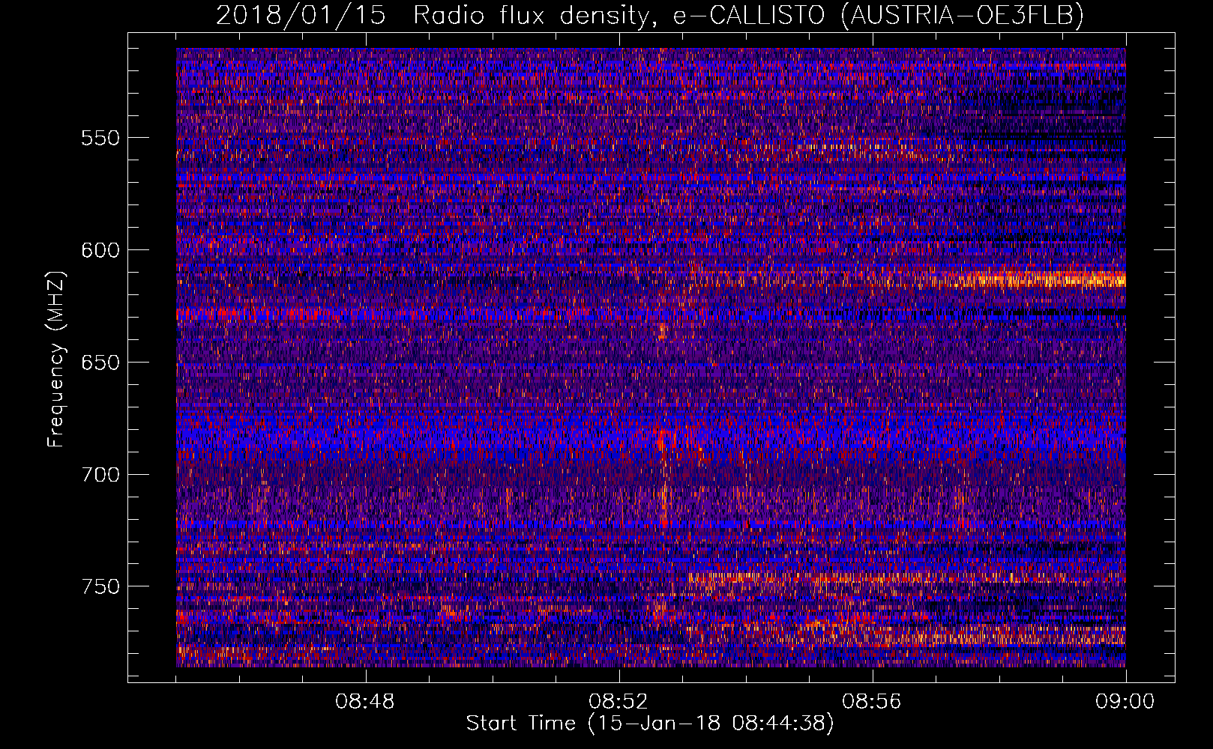Click the 'Start Time (15-Jan-18 08:44:38)' label
The image size is (1213, 749).
point(649,724)
